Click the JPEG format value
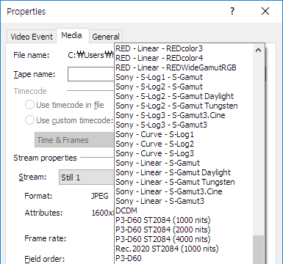 tap(100, 196)
